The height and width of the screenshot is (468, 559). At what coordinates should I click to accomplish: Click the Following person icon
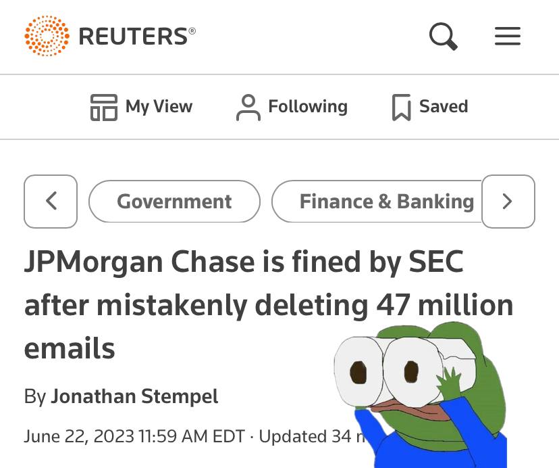point(248,107)
